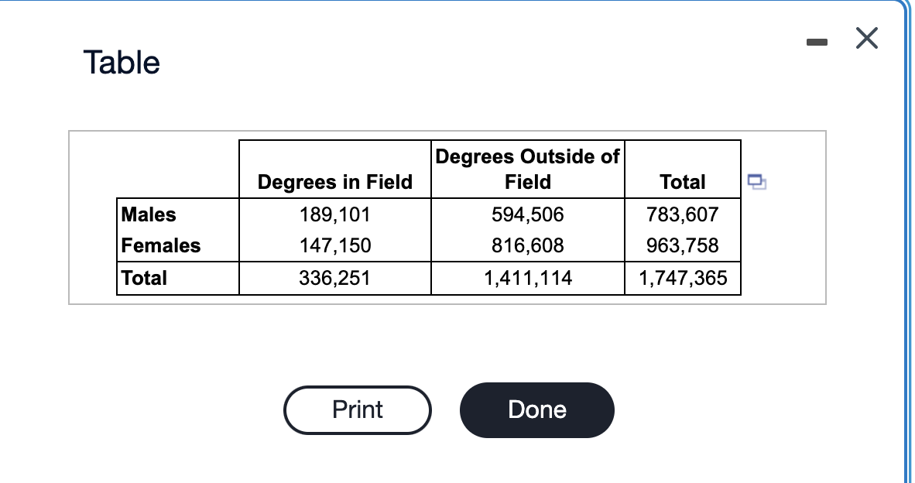Viewport: 915px width, 483px height.
Task: Select the value 336,251
Action: pos(335,278)
